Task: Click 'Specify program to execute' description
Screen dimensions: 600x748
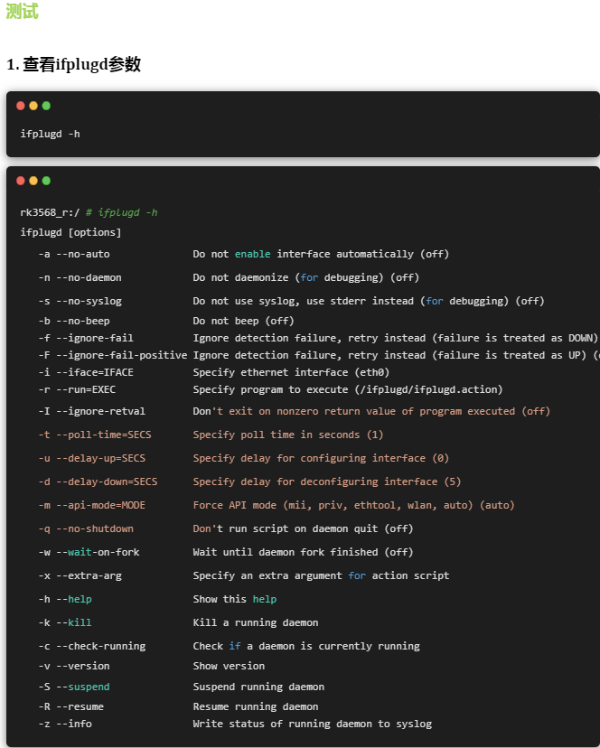Action: (348, 389)
